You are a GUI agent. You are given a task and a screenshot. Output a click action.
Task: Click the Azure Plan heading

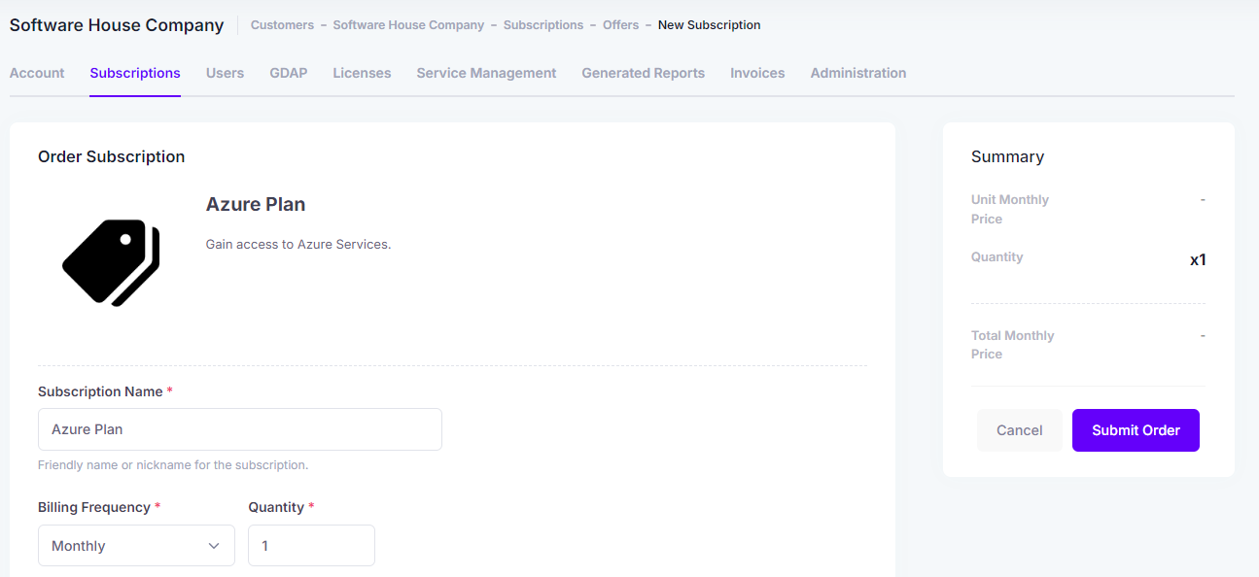256,205
